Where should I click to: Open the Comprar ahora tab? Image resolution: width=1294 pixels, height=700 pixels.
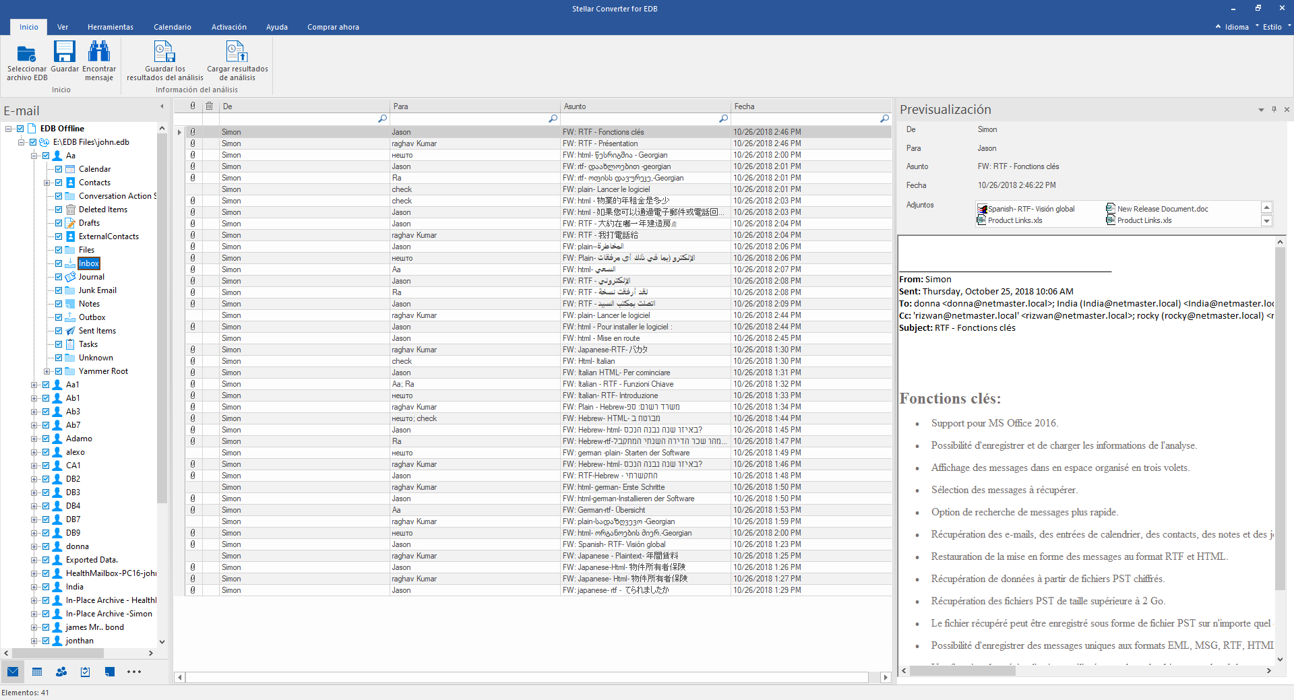tap(333, 27)
